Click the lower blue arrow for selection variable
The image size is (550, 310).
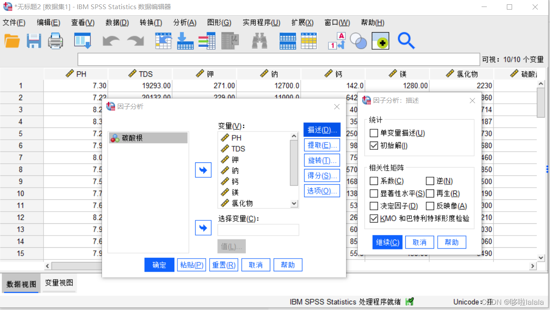click(203, 228)
